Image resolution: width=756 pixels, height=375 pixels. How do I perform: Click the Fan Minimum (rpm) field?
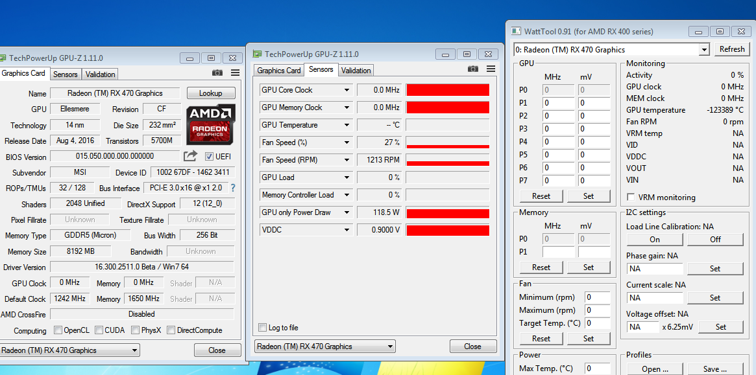[598, 297]
